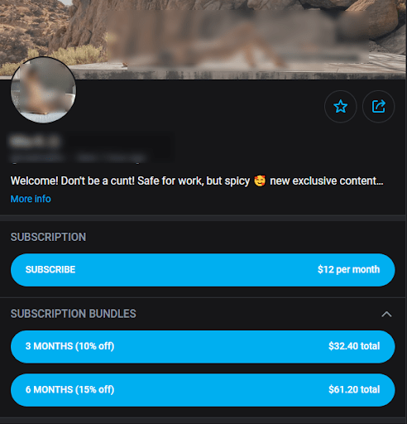407x424 pixels.
Task: Click the $61.20 total price
Action: click(x=354, y=389)
